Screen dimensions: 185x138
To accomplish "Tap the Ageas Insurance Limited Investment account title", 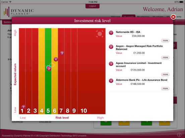I will tap(139, 65).
